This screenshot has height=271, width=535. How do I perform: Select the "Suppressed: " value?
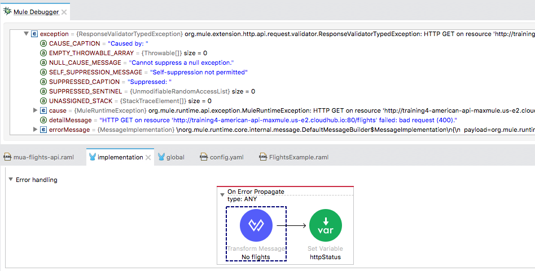[x=150, y=82]
